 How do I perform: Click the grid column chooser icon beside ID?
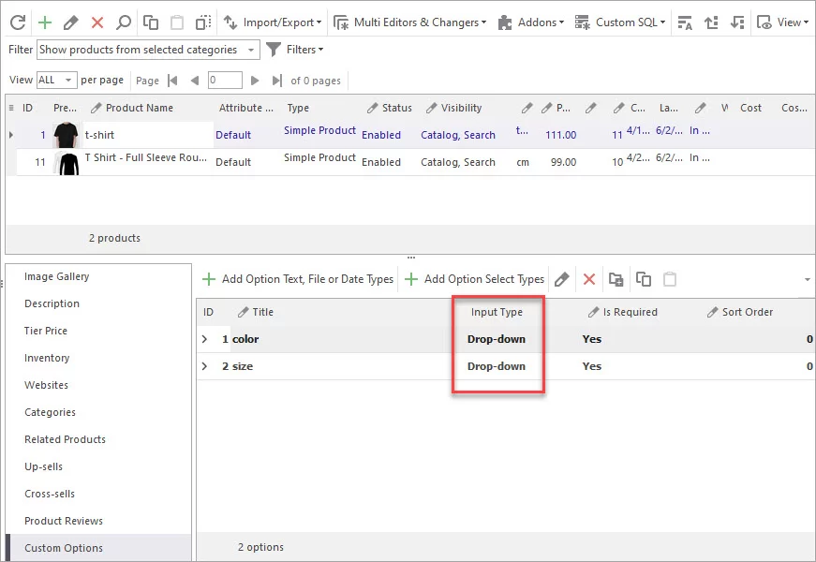point(11,108)
